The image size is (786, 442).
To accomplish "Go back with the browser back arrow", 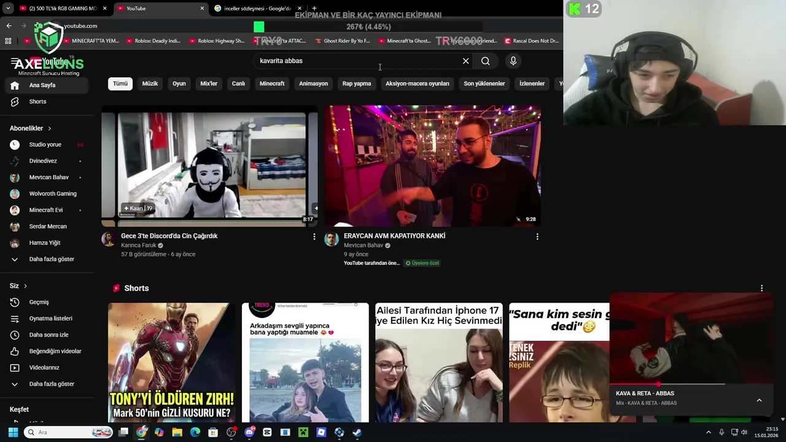I will click(x=9, y=26).
